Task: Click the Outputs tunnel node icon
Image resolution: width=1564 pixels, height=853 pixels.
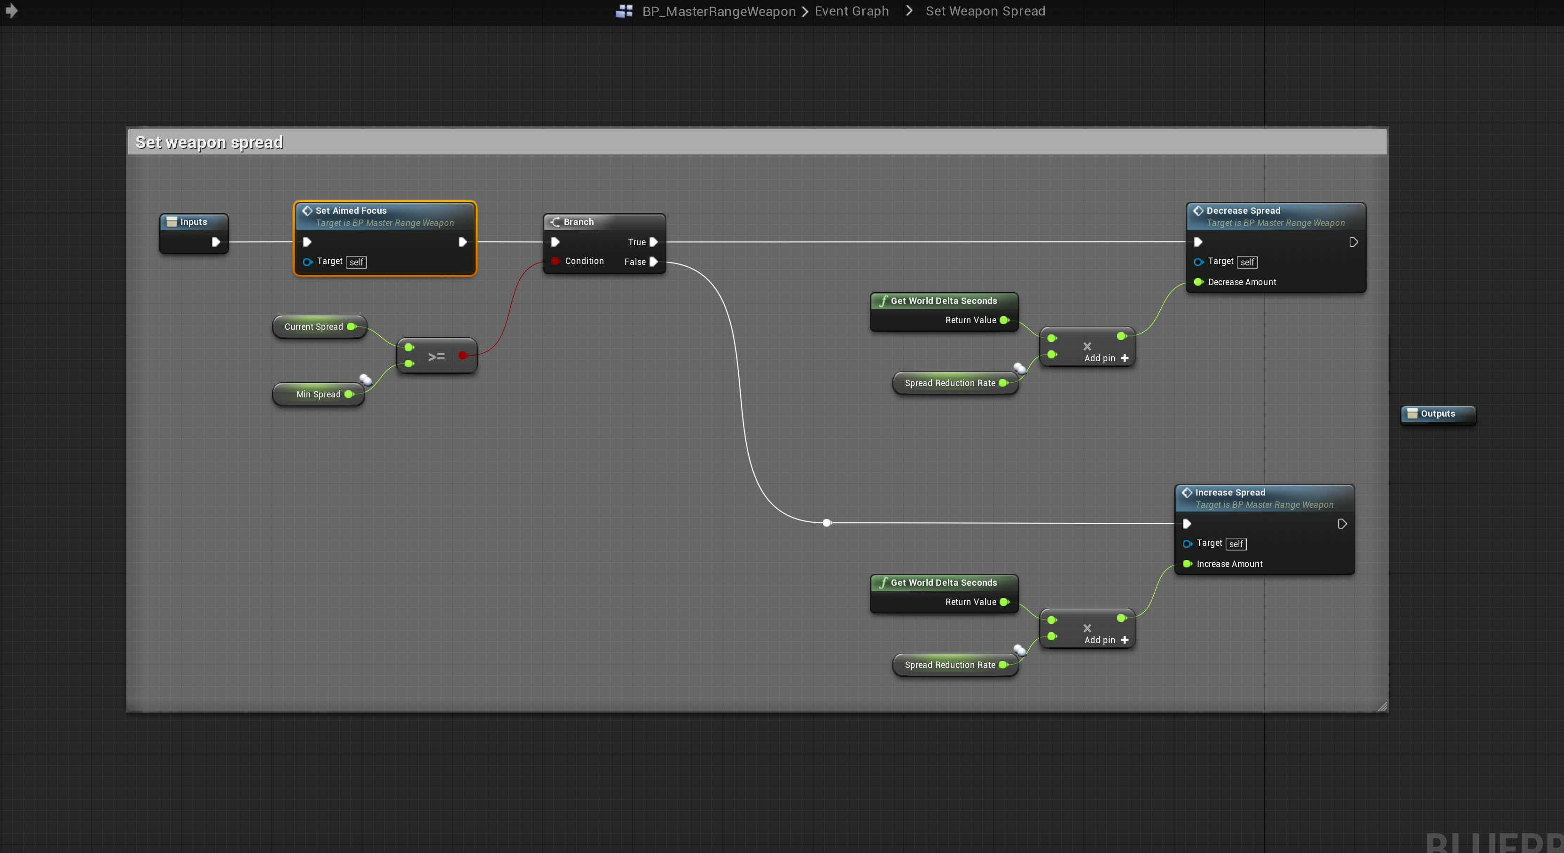Action: point(1412,414)
